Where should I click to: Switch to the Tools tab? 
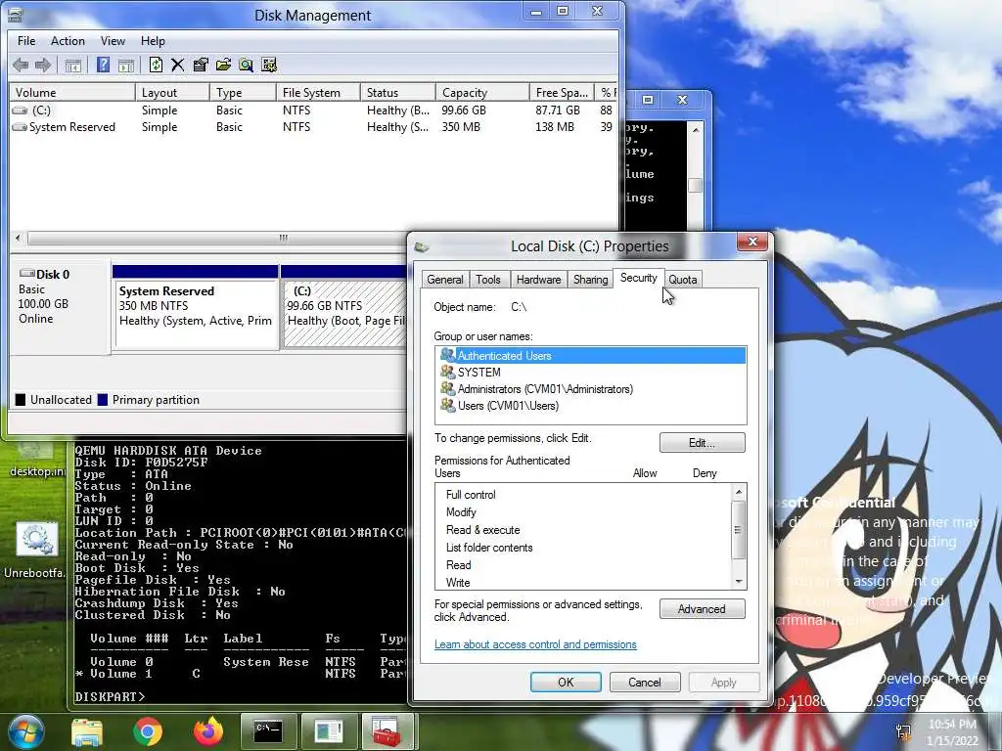click(x=488, y=280)
